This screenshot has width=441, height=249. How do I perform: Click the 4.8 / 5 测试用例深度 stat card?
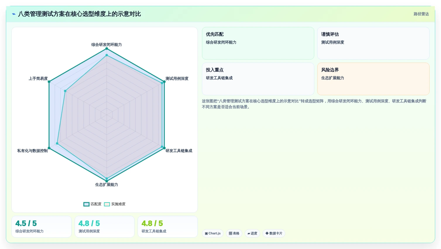click(x=104, y=227)
